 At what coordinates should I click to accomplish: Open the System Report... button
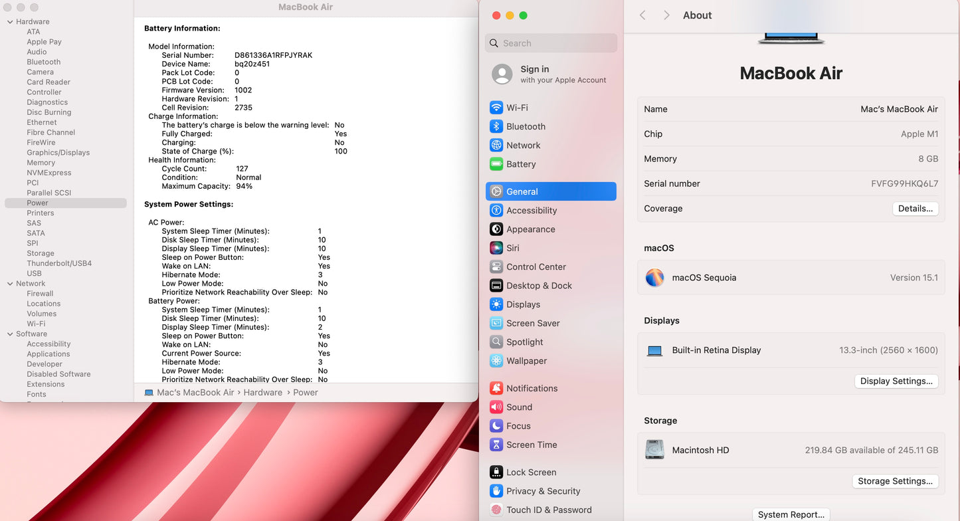[x=791, y=514]
